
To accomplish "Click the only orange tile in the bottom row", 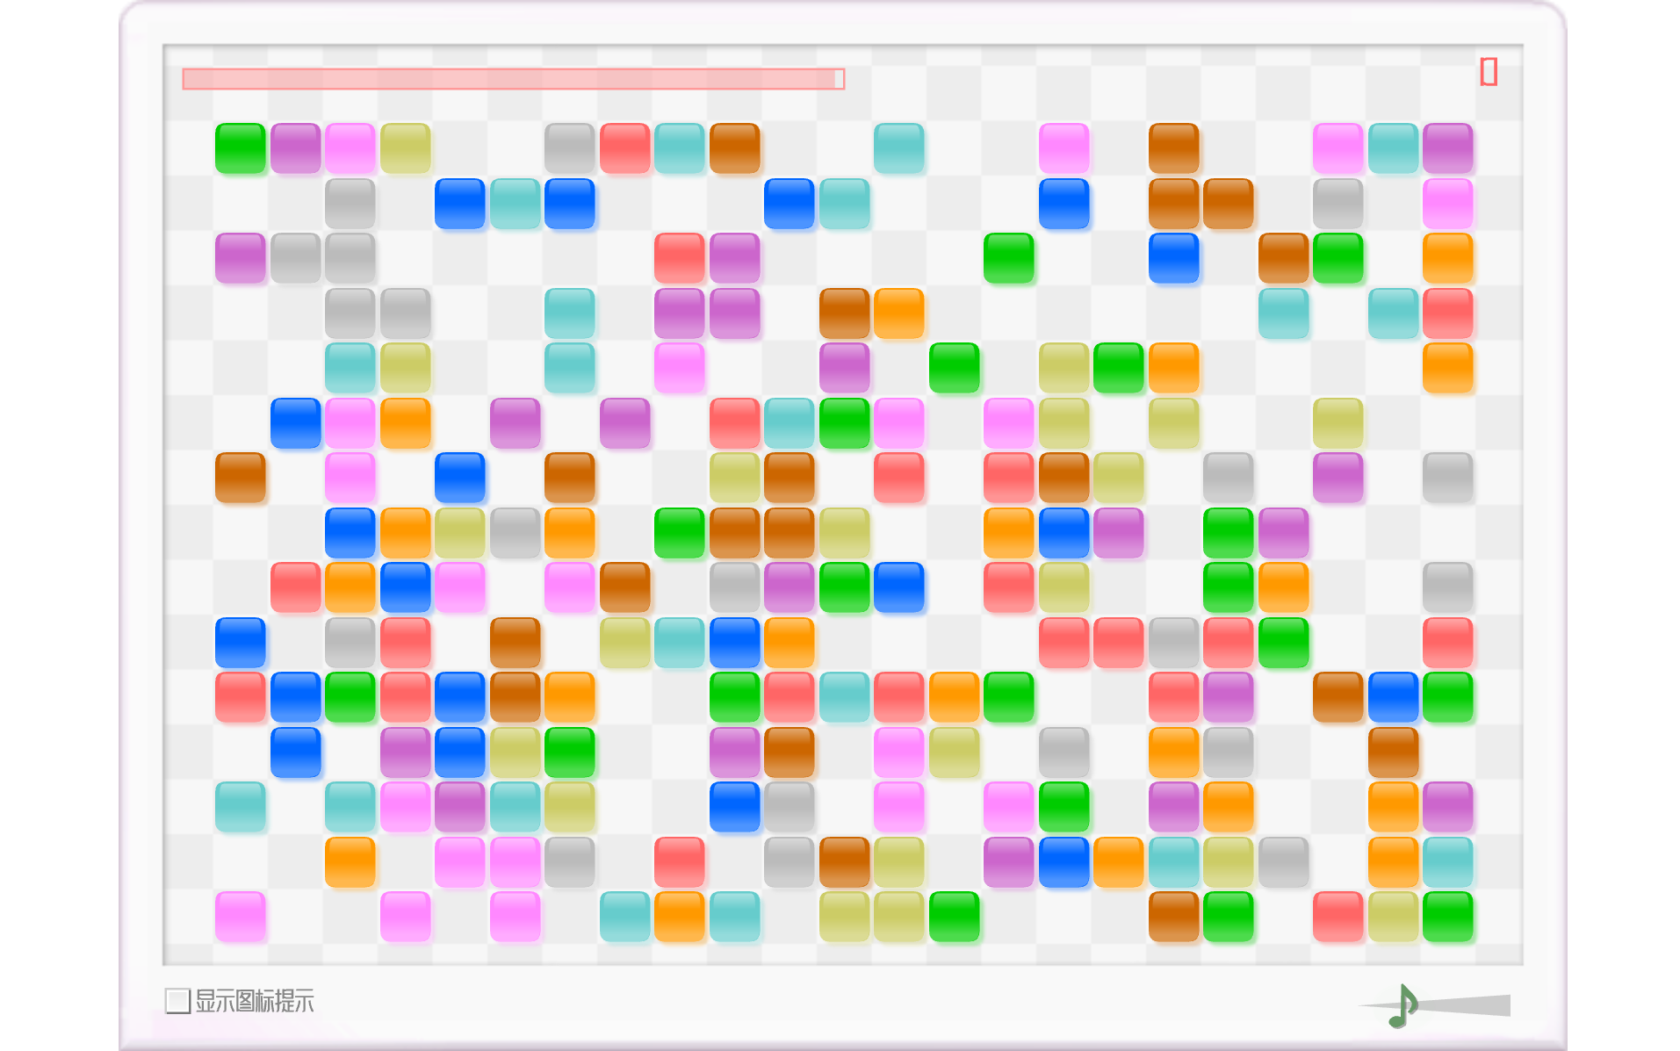I will coord(679,916).
